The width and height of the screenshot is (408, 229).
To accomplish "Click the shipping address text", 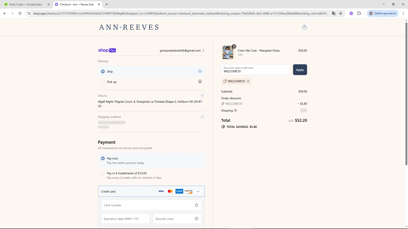I will coord(150,104).
